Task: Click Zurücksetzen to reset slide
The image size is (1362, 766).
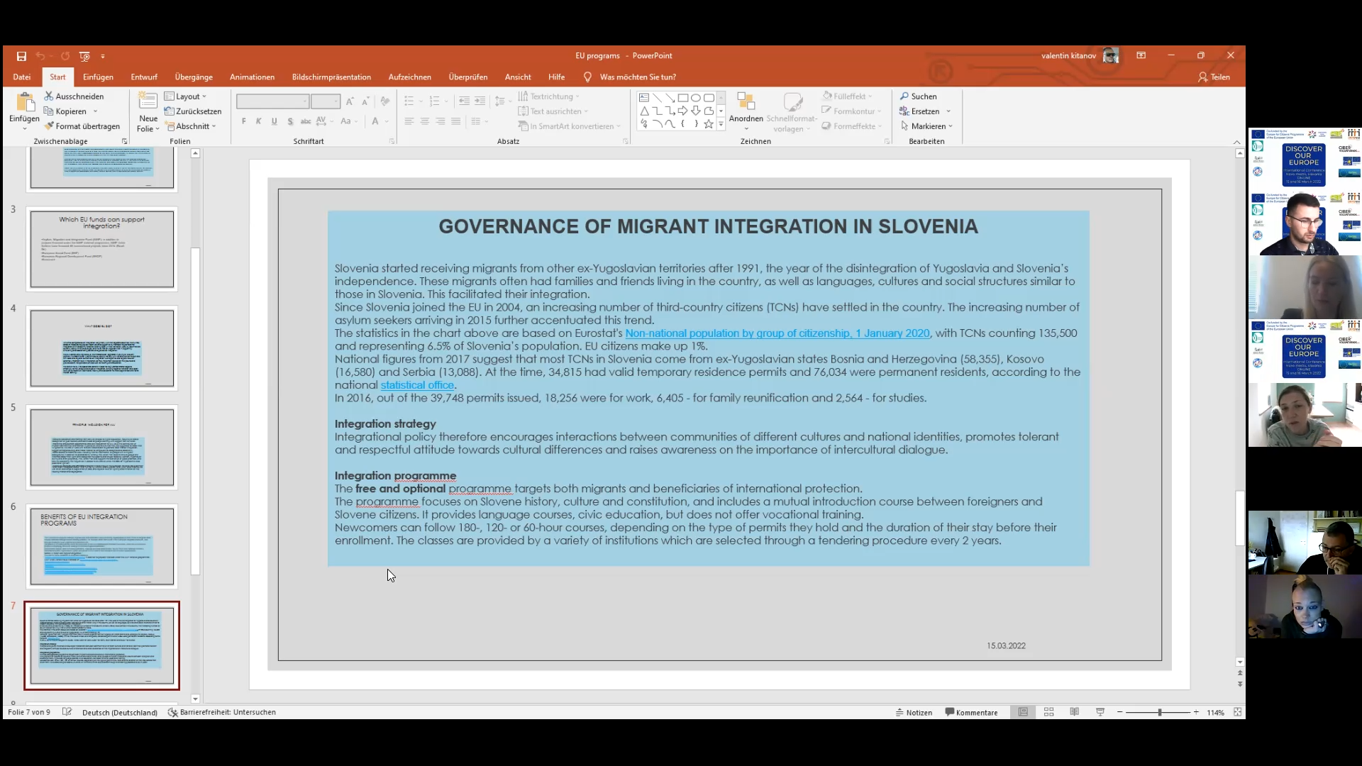Action: point(193,111)
